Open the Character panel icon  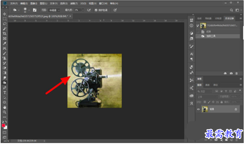[x=192, y=54]
